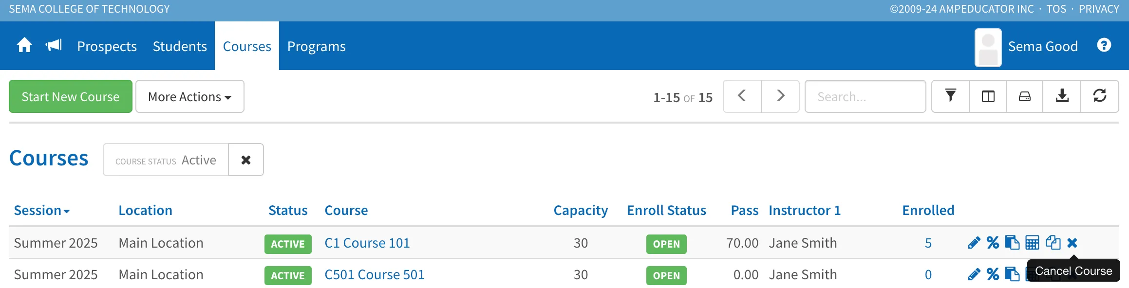The height and width of the screenshot is (288, 1129).
Task: Focus the Search input field
Action: [866, 96]
